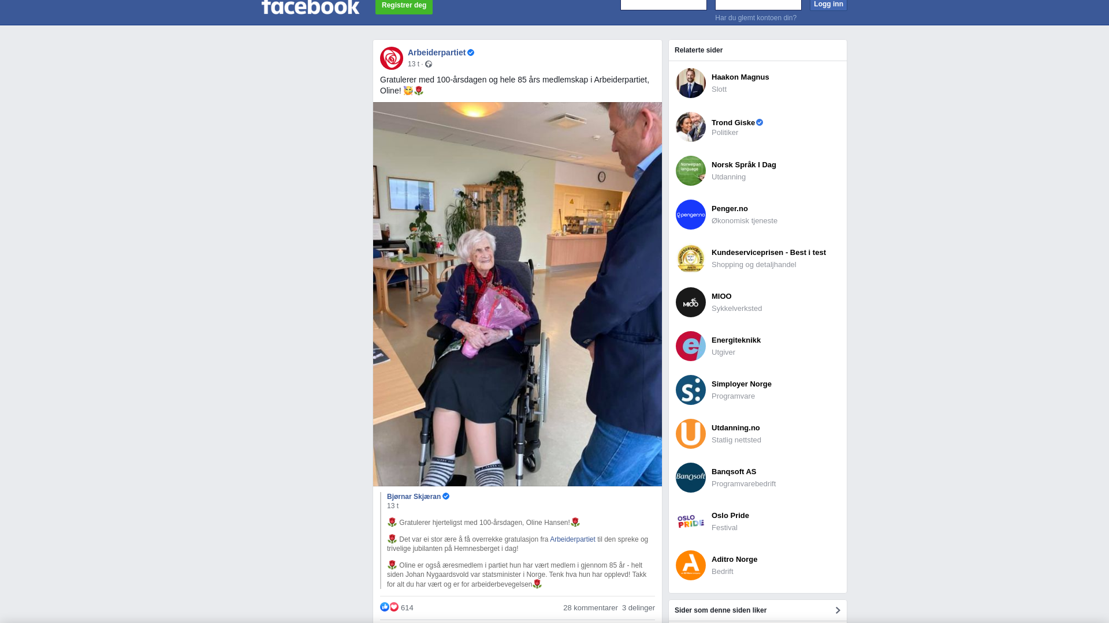Open the Simployer Norge logo
The width and height of the screenshot is (1109, 623).
tap(691, 390)
